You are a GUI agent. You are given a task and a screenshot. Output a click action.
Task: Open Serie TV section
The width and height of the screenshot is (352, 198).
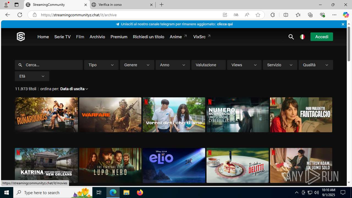click(x=62, y=37)
